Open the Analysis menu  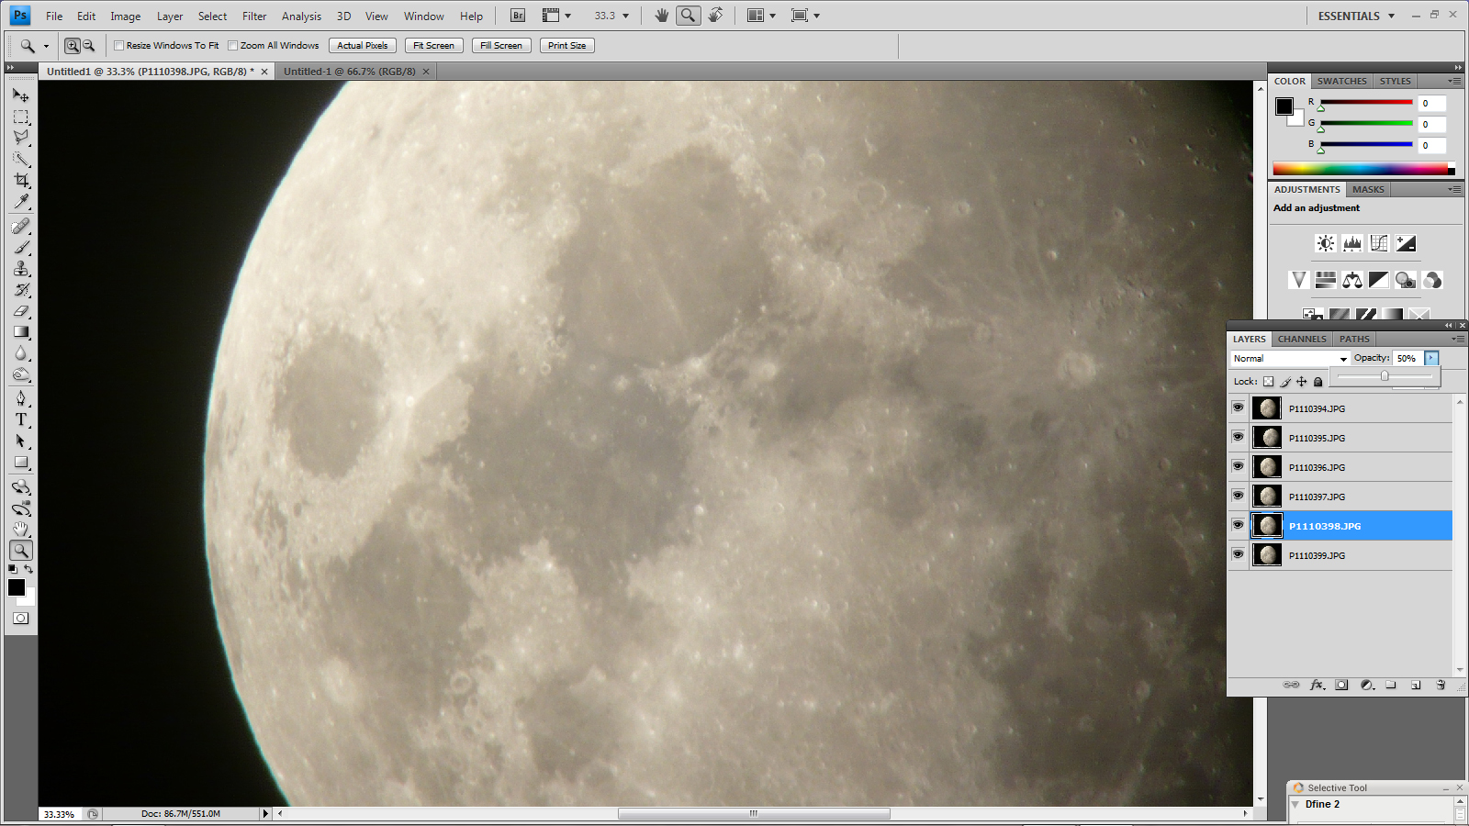[x=301, y=16]
